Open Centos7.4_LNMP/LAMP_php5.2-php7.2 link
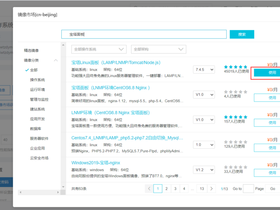280x210 pixels. [127, 138]
